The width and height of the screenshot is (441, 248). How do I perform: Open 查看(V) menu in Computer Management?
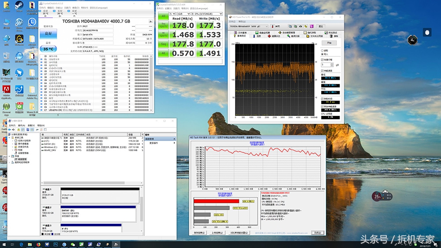[x=31, y=126]
